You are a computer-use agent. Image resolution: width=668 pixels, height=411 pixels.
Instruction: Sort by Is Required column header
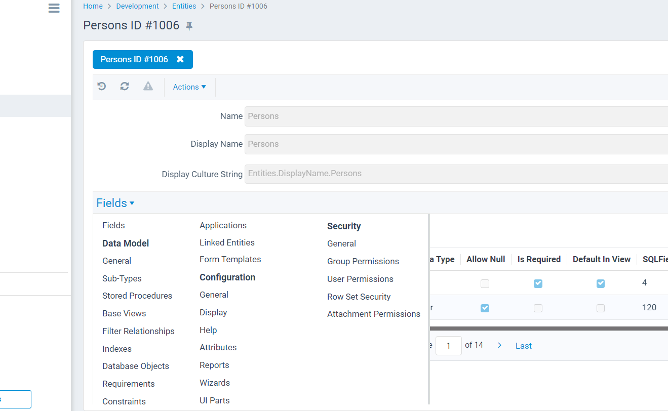pyautogui.click(x=539, y=259)
